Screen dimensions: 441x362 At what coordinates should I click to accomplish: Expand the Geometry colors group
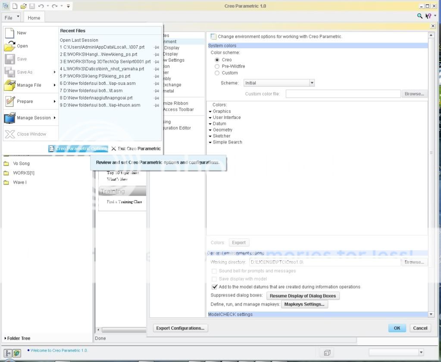[210, 130]
